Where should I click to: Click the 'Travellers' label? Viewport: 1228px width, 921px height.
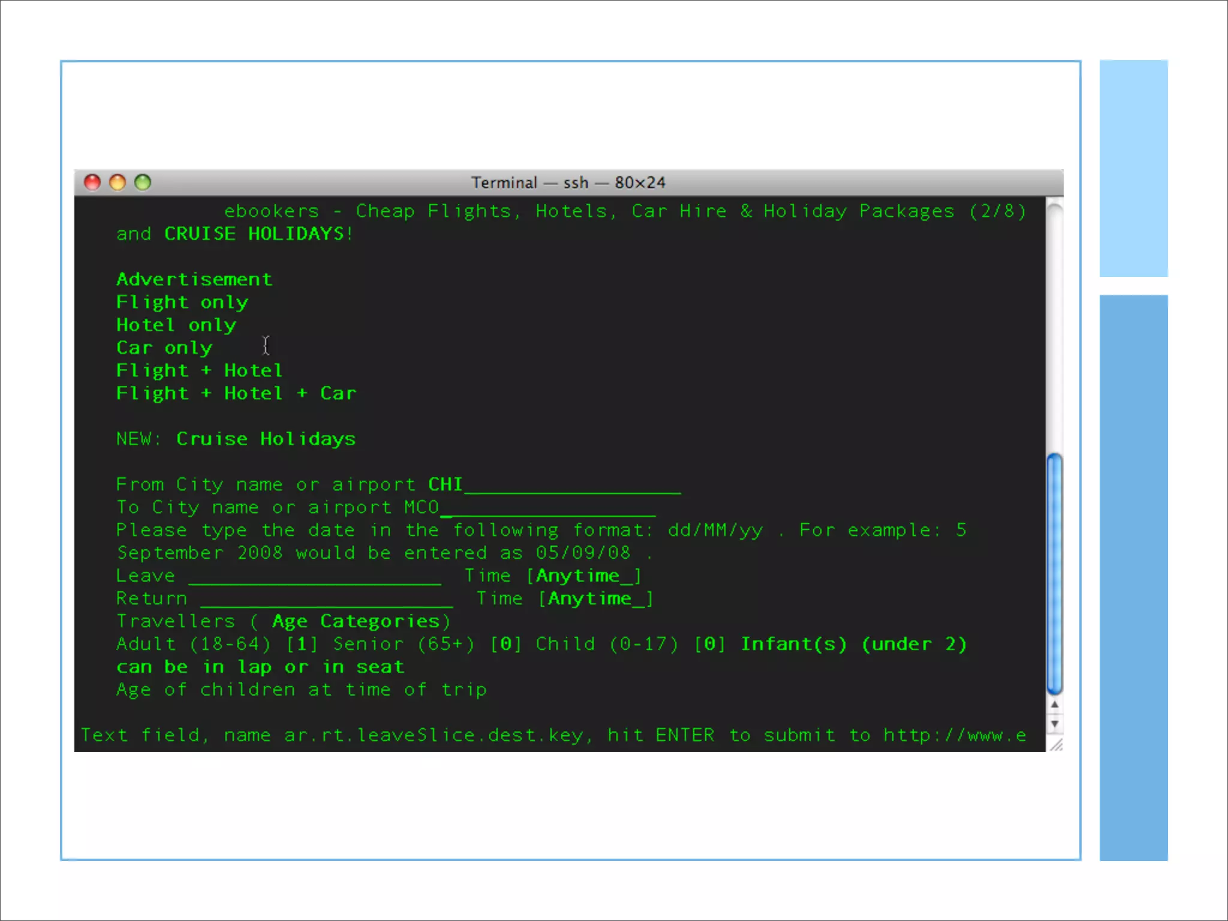point(176,622)
